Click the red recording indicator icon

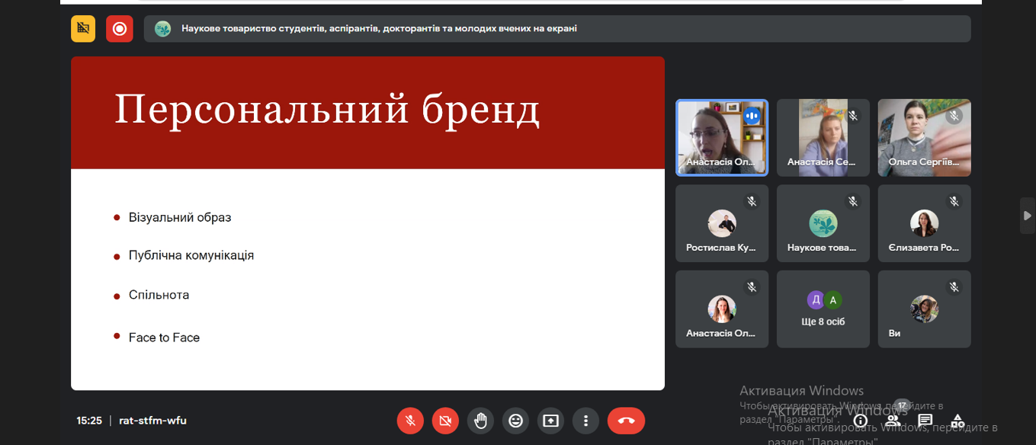tap(119, 29)
